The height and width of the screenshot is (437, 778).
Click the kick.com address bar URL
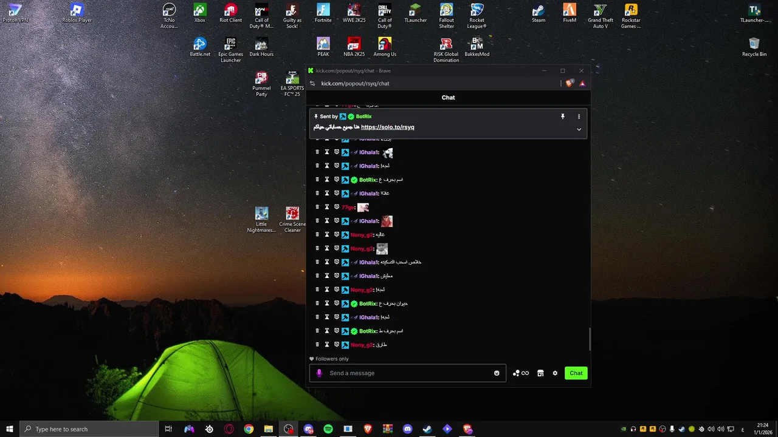(356, 83)
